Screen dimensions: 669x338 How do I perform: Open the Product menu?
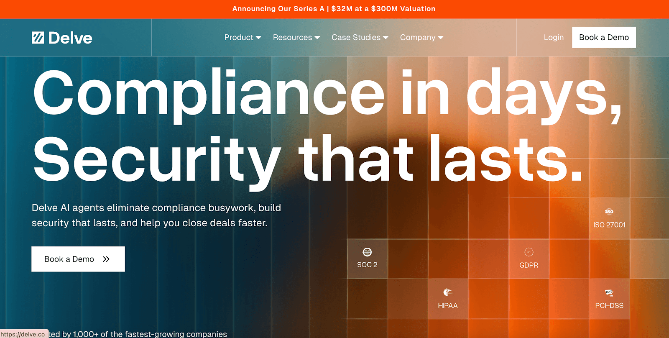[243, 37]
